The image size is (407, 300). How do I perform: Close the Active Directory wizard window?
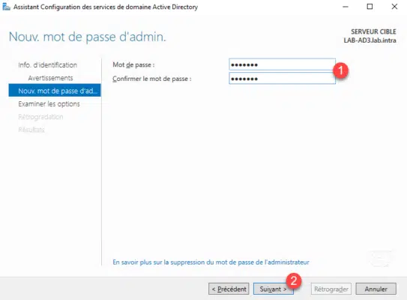tap(394, 7)
